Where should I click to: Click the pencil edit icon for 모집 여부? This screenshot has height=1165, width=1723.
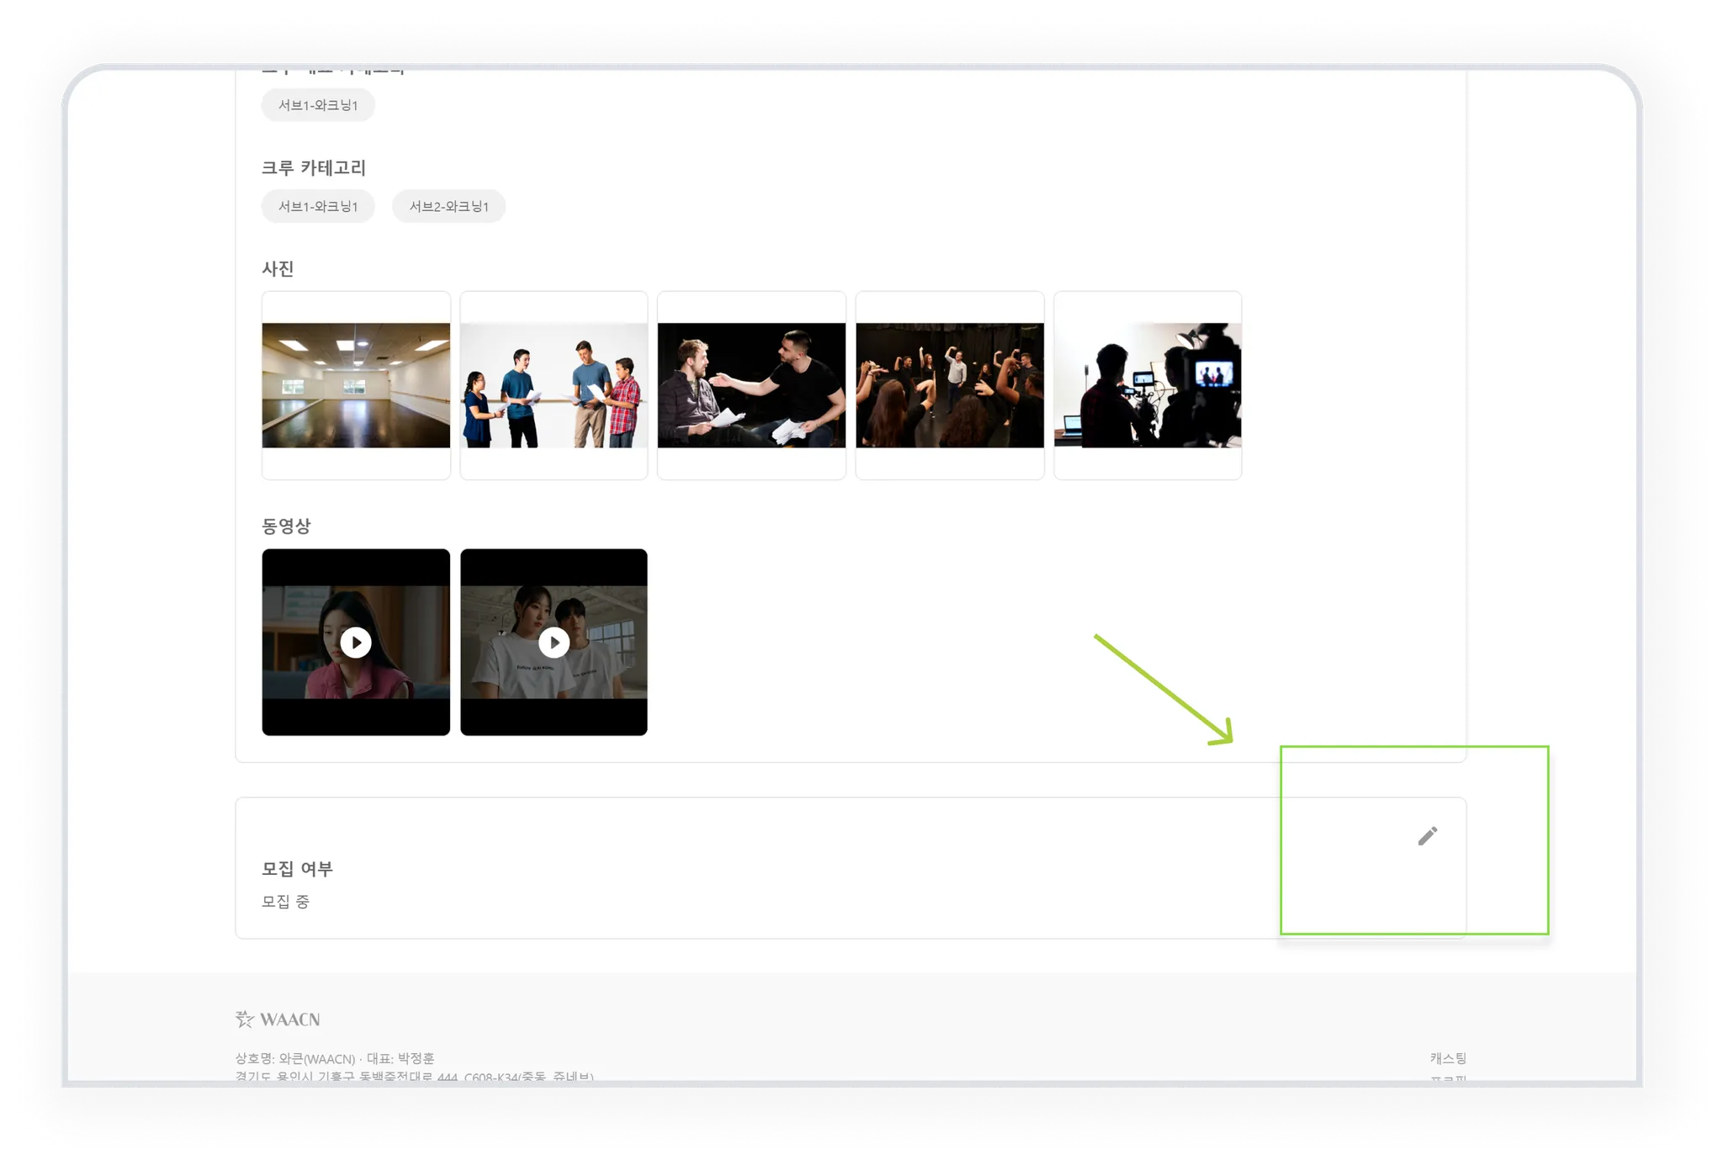pos(1427,836)
